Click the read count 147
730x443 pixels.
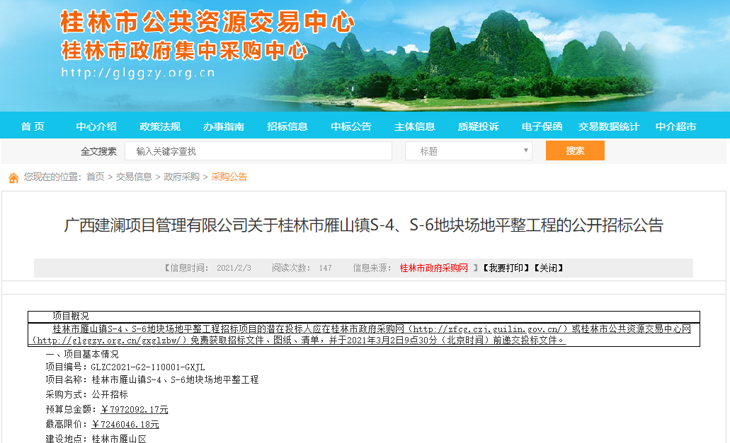pyautogui.click(x=326, y=268)
